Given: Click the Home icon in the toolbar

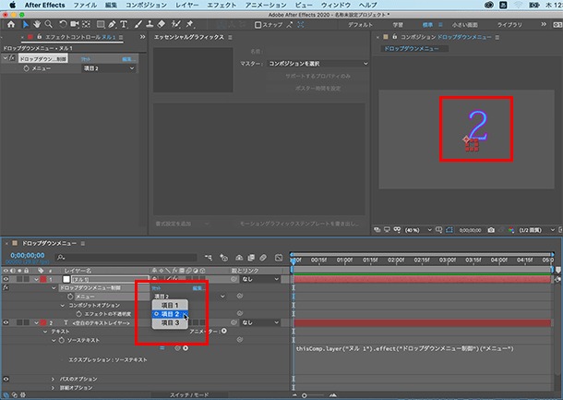Looking at the screenshot, I should click(11, 24).
